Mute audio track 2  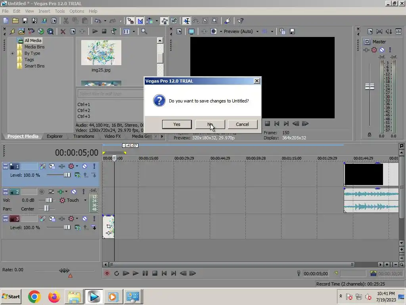(74, 192)
